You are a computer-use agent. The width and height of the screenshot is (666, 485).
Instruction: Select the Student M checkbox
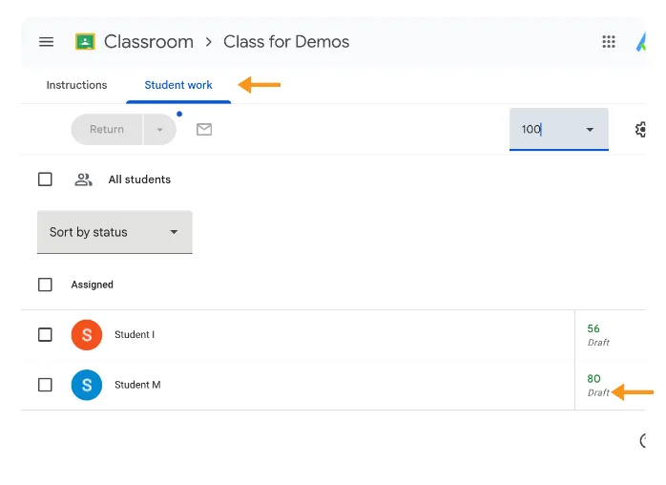[45, 385]
